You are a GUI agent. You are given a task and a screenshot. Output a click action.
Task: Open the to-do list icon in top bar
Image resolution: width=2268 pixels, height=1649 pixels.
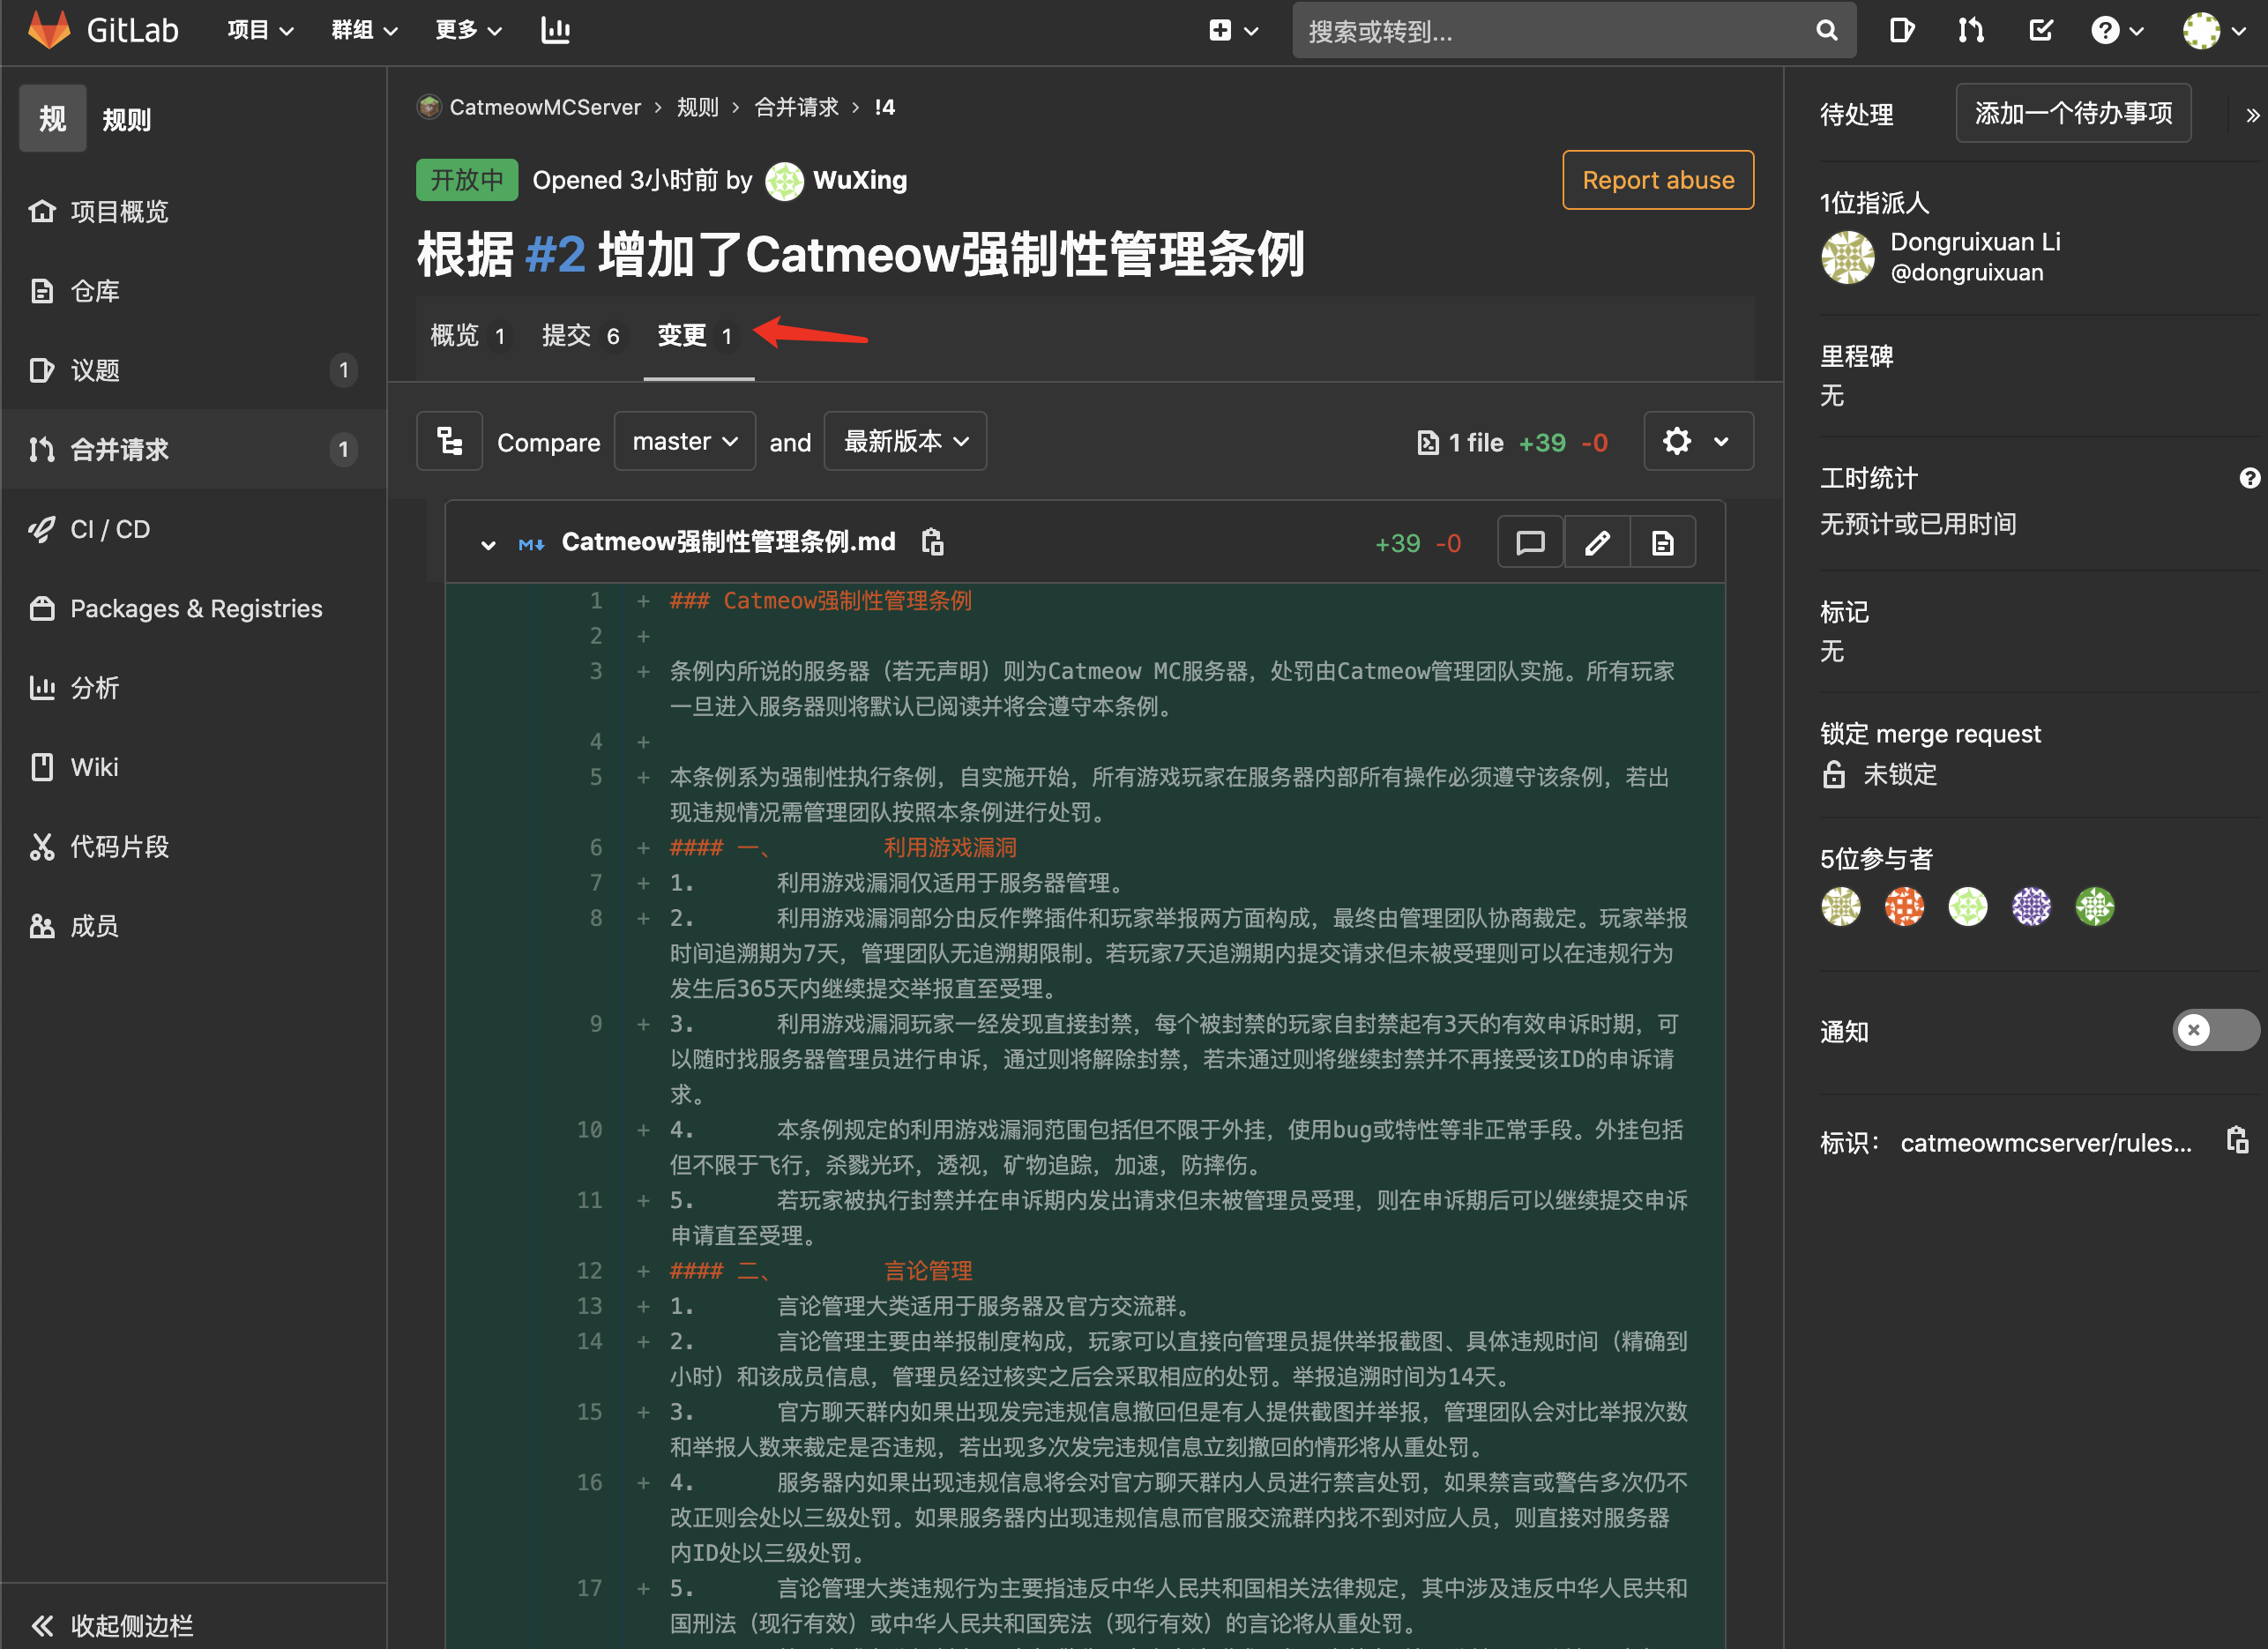[x=2040, y=30]
